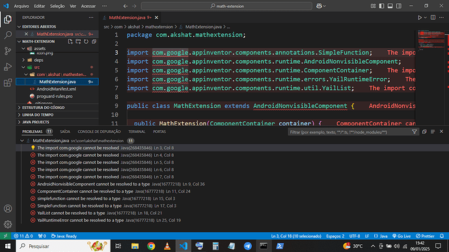The height and width of the screenshot is (252, 449).
Task: Open the filter options funnel icon
Action: coord(415,132)
